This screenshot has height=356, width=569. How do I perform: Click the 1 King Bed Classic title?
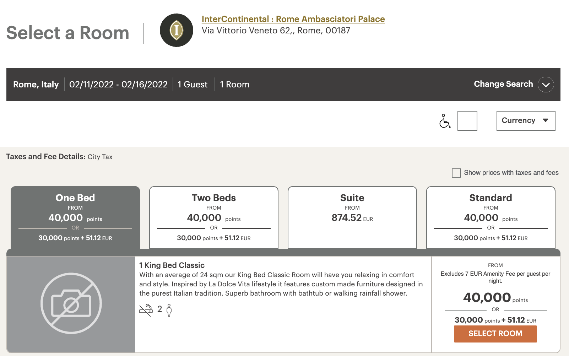click(172, 265)
